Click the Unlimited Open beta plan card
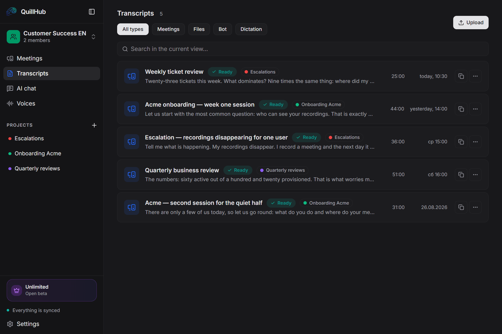This screenshot has height=334, width=502. click(52, 290)
